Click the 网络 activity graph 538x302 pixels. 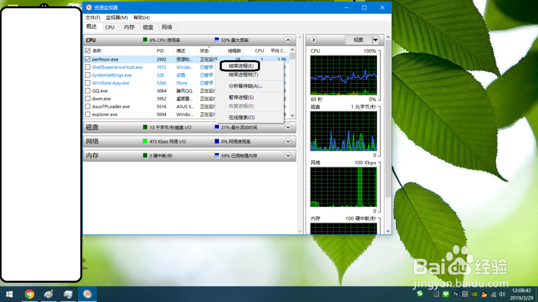pos(343,187)
